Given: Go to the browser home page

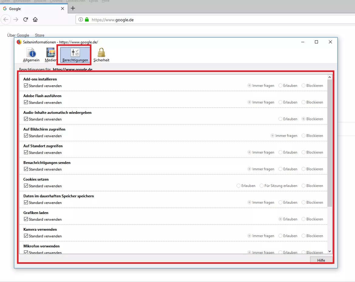Looking at the screenshot, I should point(35,19).
